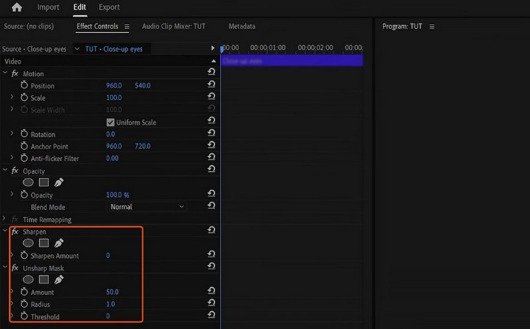Toggle animation stopwatch for Scale
This screenshot has width=530, height=329.
[x=25, y=98]
